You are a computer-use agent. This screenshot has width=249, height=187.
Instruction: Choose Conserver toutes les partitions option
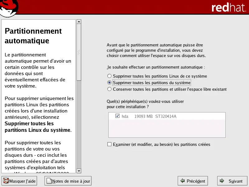[109, 89]
